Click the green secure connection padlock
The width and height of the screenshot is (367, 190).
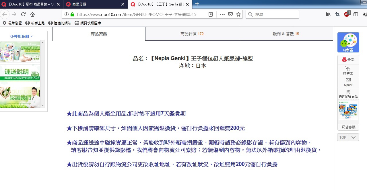pyautogui.click(x=72, y=14)
